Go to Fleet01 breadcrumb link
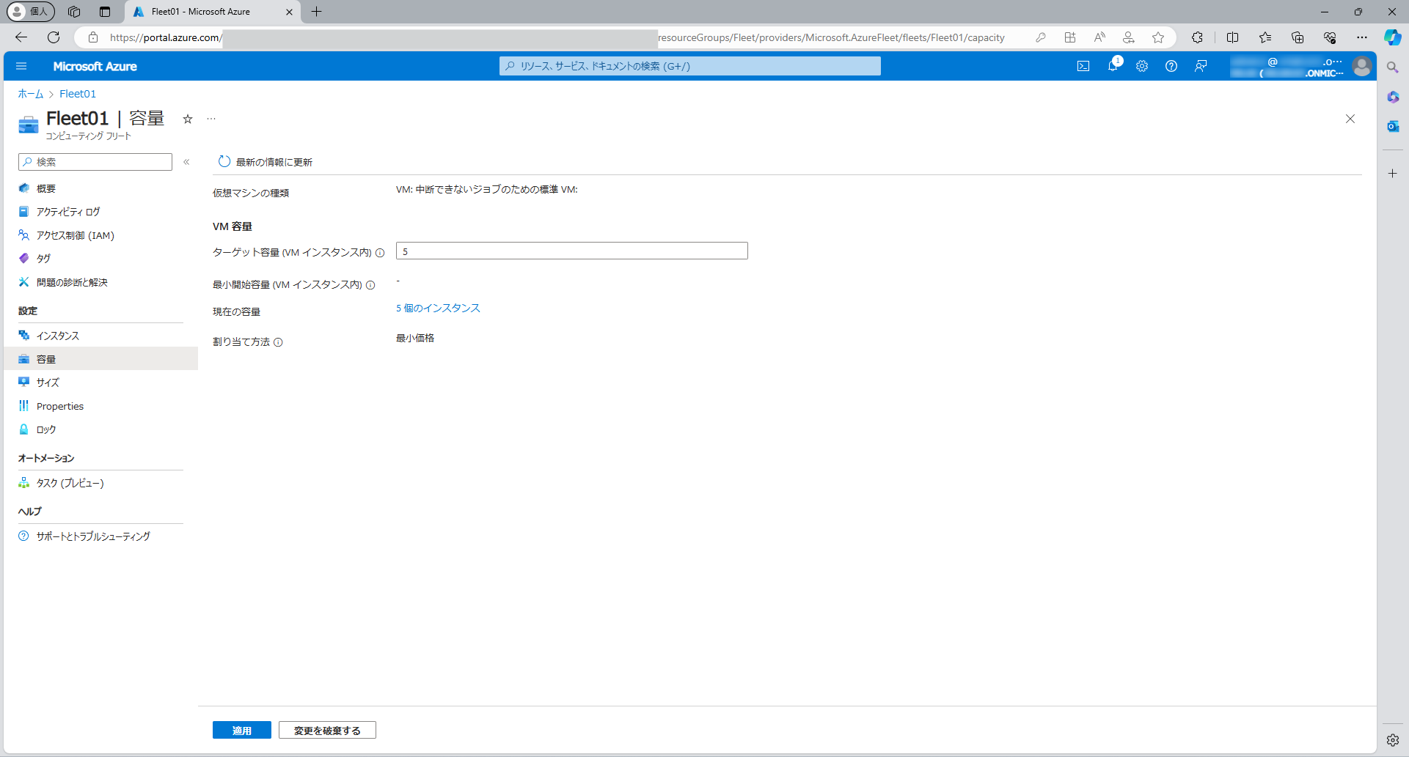The height and width of the screenshot is (757, 1409). pos(78,94)
